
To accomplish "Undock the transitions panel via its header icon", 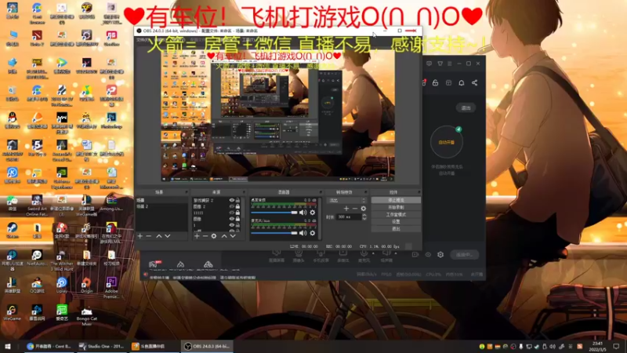I will [366, 192].
